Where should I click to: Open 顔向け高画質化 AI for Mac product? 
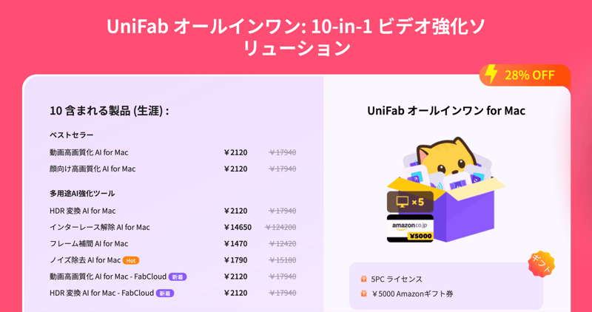pos(92,169)
